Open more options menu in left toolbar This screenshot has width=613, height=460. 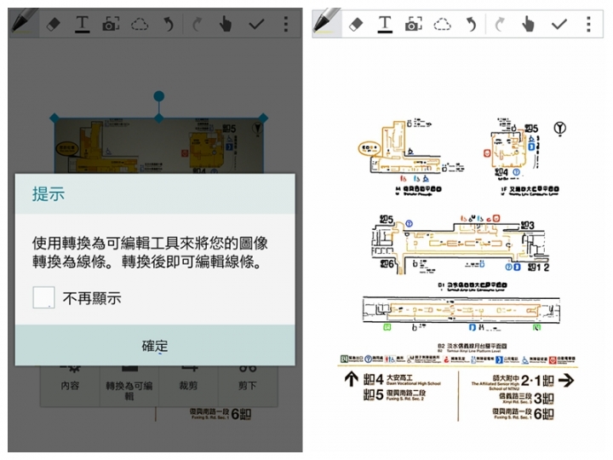pyautogui.click(x=286, y=24)
